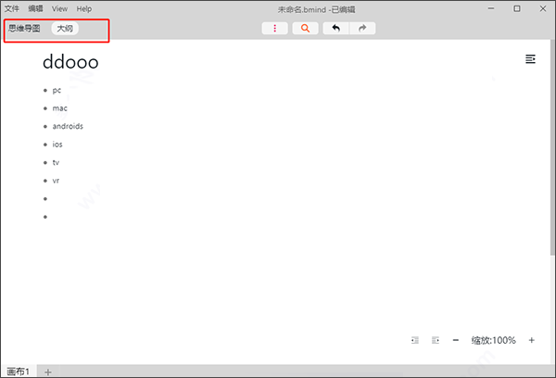Select the mac outline item

[x=60, y=108]
